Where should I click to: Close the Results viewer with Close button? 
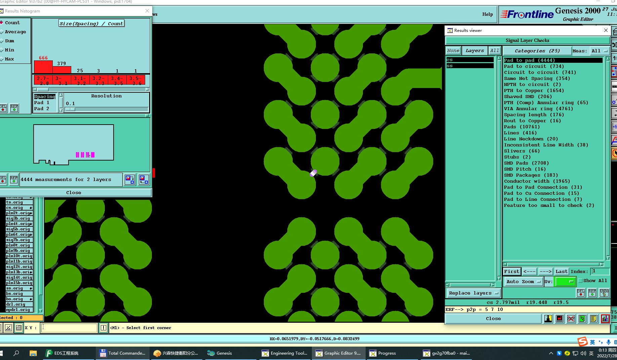(x=493, y=319)
